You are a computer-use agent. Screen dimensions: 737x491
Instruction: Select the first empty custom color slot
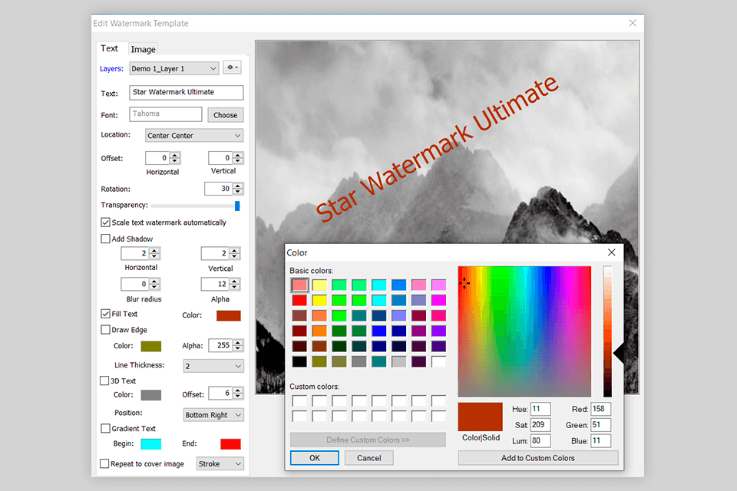(x=299, y=400)
